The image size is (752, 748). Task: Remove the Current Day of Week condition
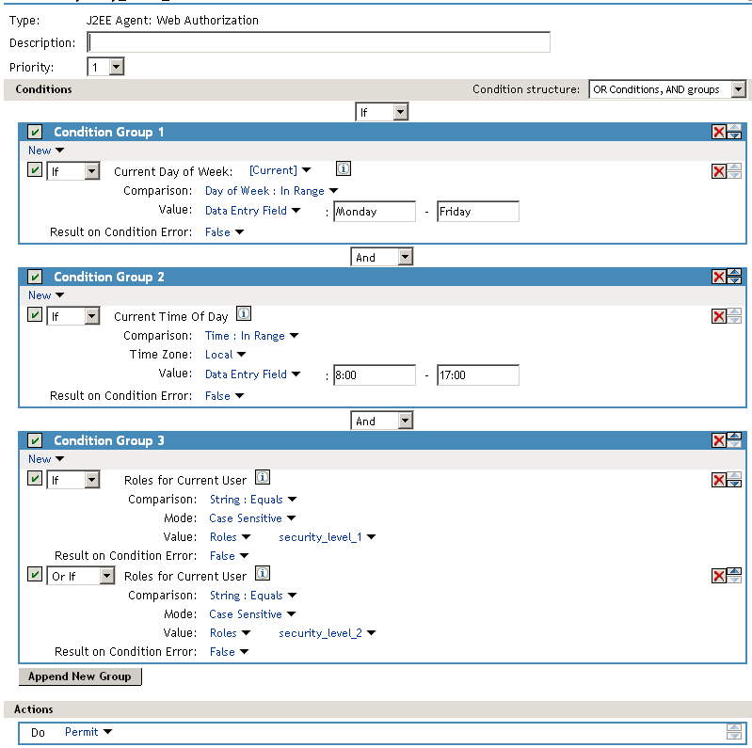coord(718,171)
